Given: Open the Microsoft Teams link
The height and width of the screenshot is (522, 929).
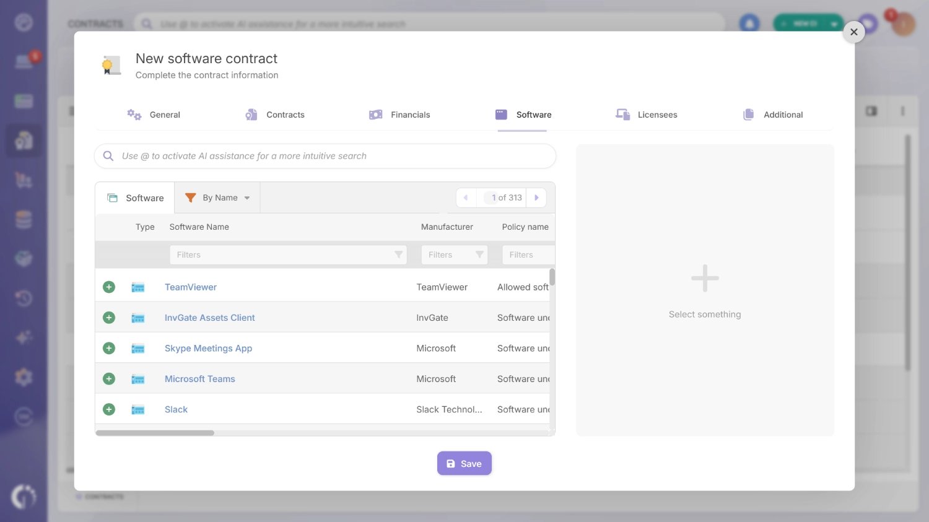Looking at the screenshot, I should coord(200,378).
